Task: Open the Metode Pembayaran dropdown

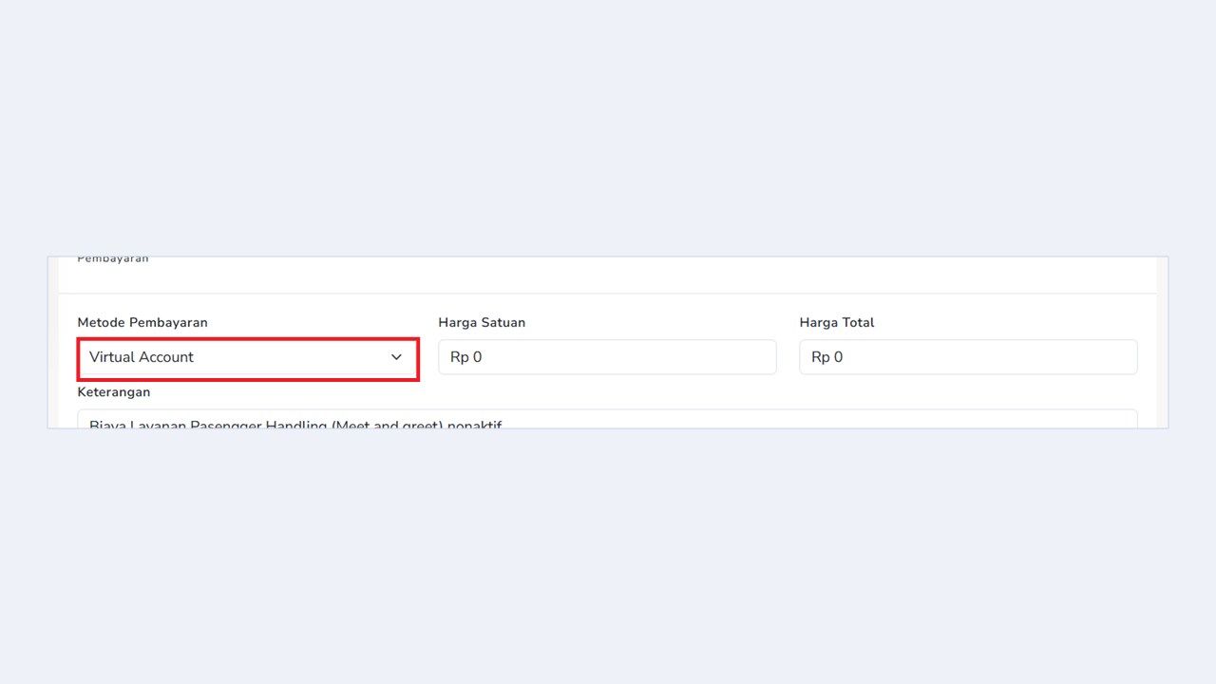Action: click(x=247, y=357)
